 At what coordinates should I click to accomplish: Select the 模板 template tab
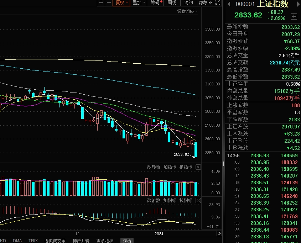[127, 241]
